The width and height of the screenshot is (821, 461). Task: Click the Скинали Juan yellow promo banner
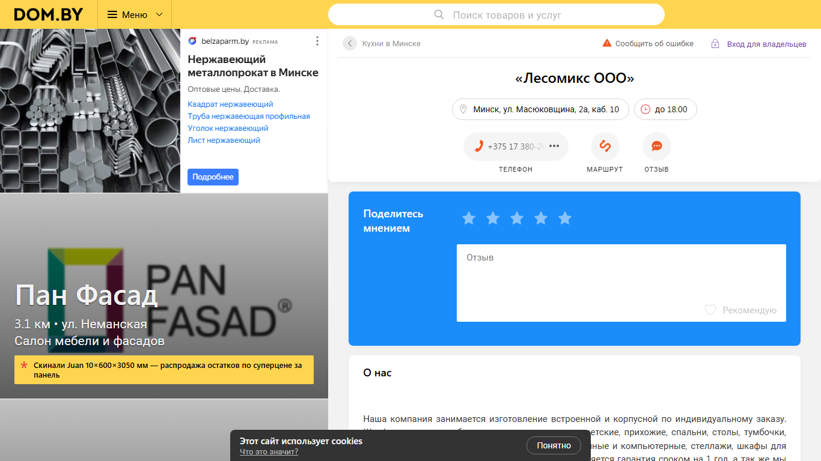pyautogui.click(x=164, y=370)
